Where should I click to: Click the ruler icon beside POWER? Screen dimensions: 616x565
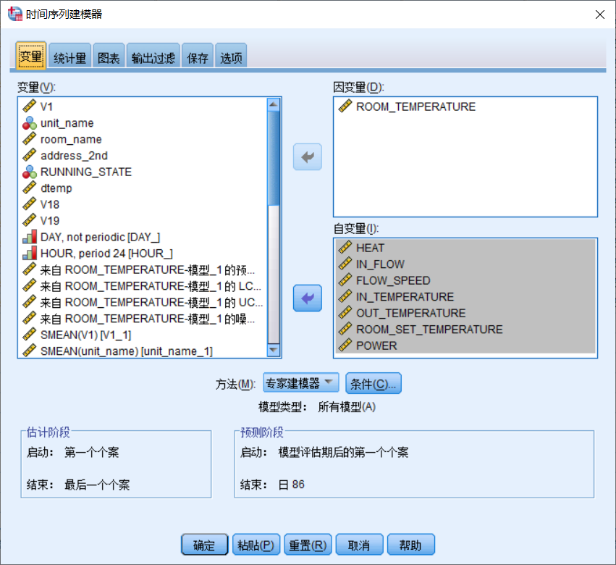[x=345, y=346]
